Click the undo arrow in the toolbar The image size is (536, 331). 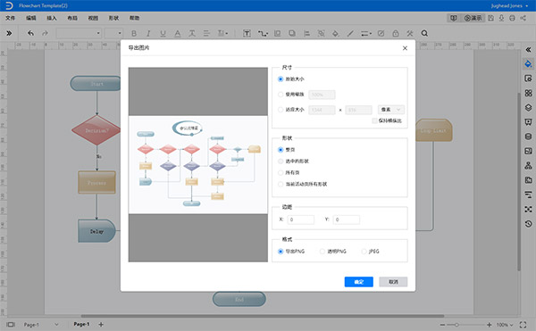click(x=30, y=33)
